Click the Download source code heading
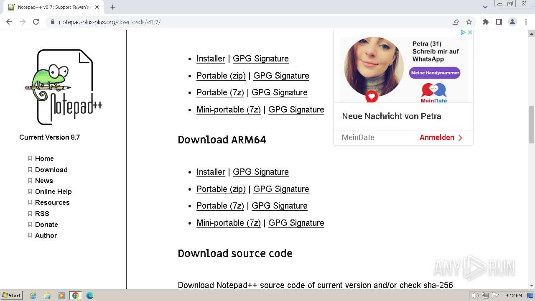The width and height of the screenshot is (535, 301). click(235, 253)
